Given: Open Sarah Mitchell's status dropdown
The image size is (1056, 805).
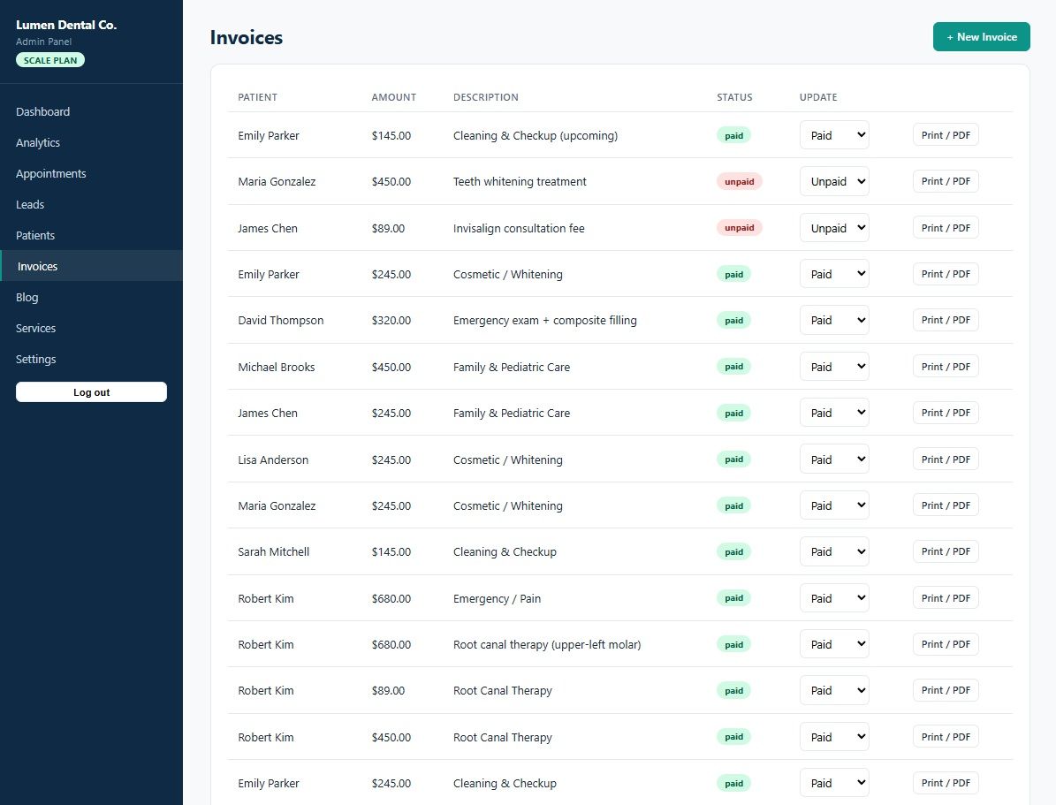Looking at the screenshot, I should tap(834, 551).
